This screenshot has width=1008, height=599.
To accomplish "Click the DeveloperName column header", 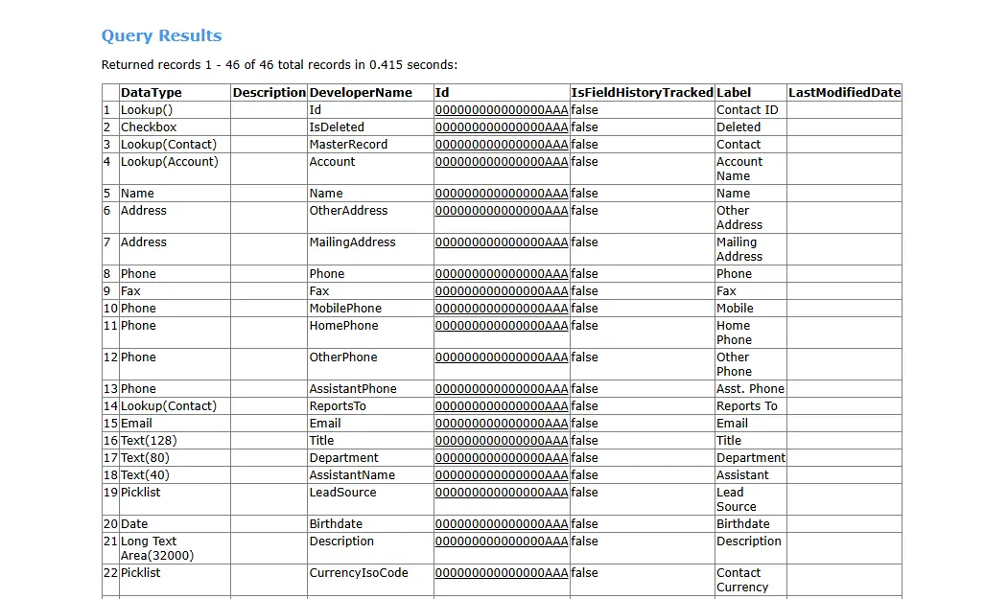I will [361, 93].
